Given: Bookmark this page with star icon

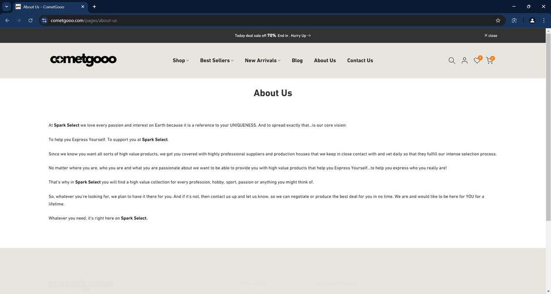Looking at the screenshot, I should coord(498,21).
